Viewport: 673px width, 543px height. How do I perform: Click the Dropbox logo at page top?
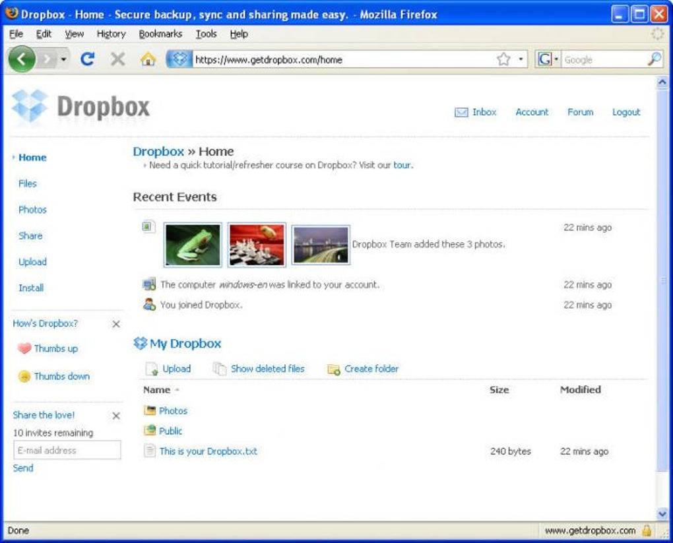pyautogui.click(x=80, y=106)
